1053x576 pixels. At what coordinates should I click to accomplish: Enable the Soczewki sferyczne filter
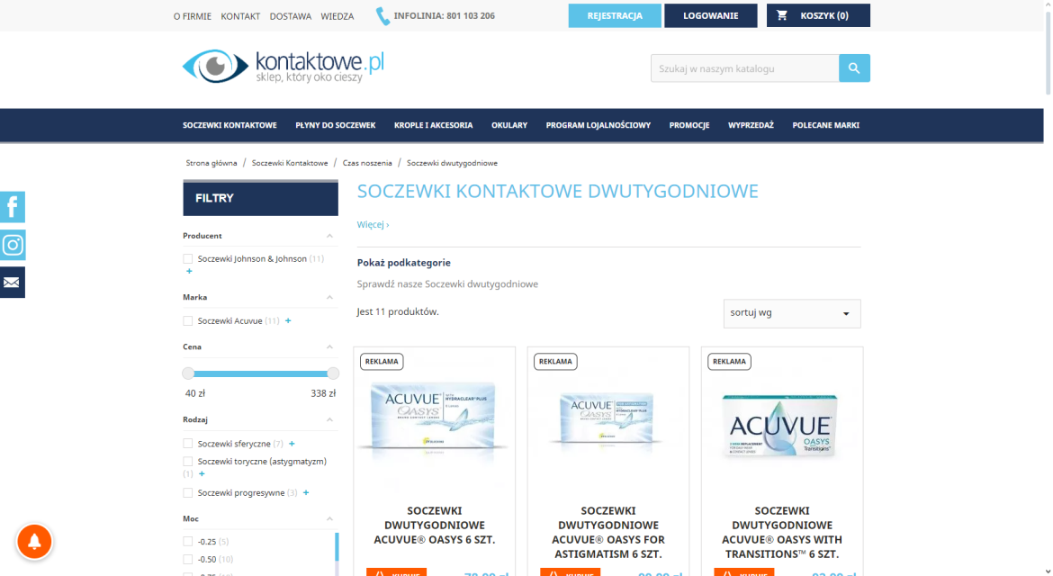(188, 444)
